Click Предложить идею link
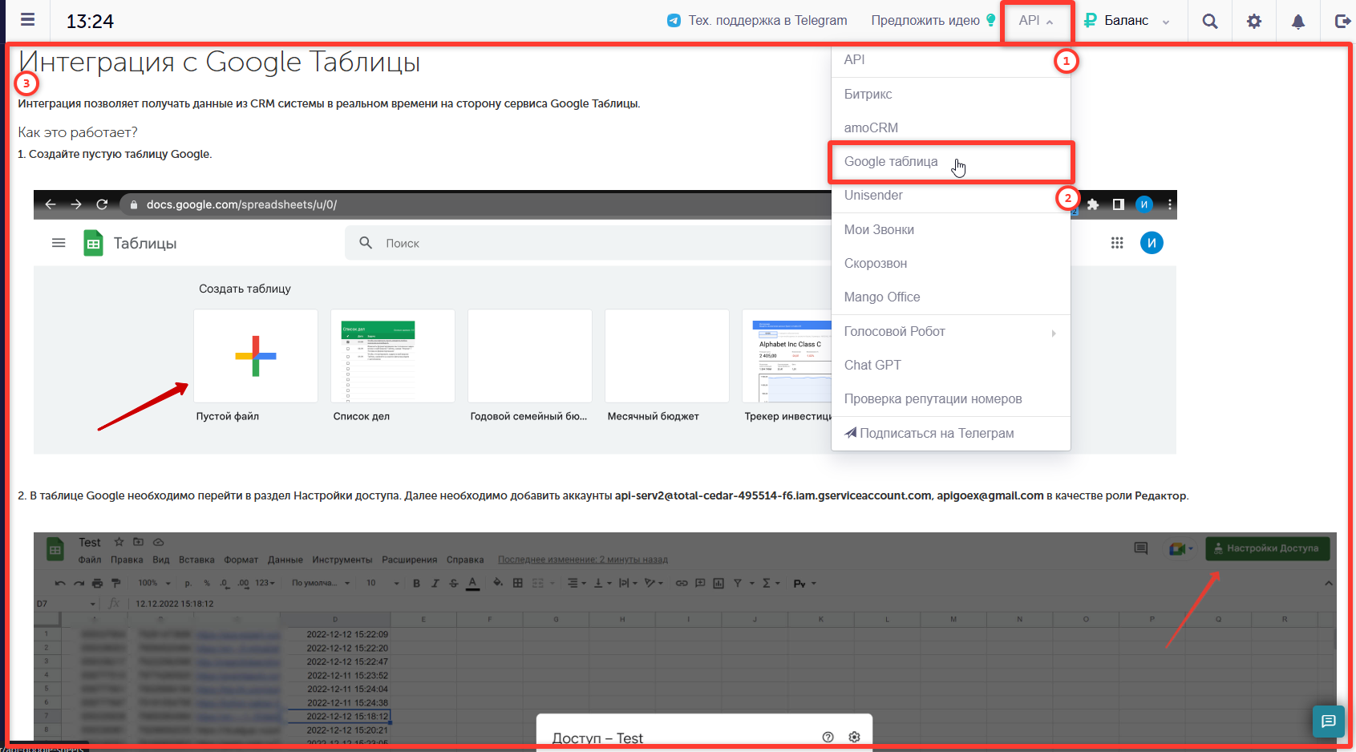This screenshot has width=1356, height=752. click(925, 21)
